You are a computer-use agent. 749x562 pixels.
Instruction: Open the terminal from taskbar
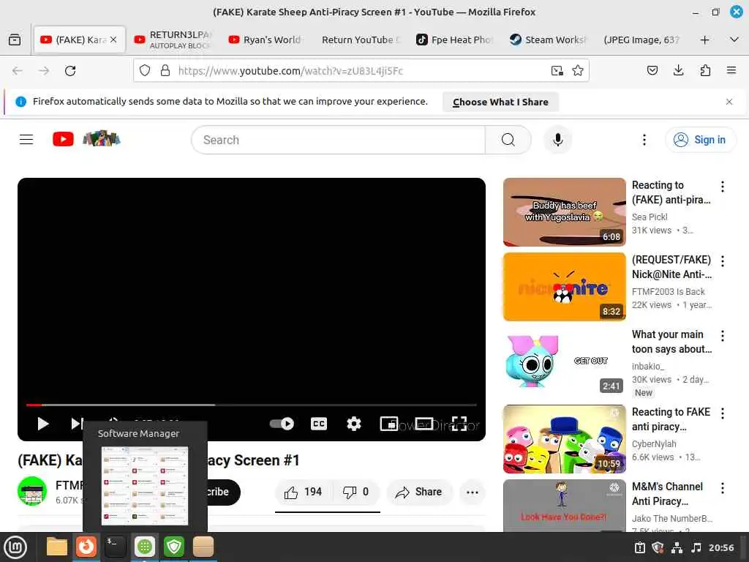pos(115,547)
